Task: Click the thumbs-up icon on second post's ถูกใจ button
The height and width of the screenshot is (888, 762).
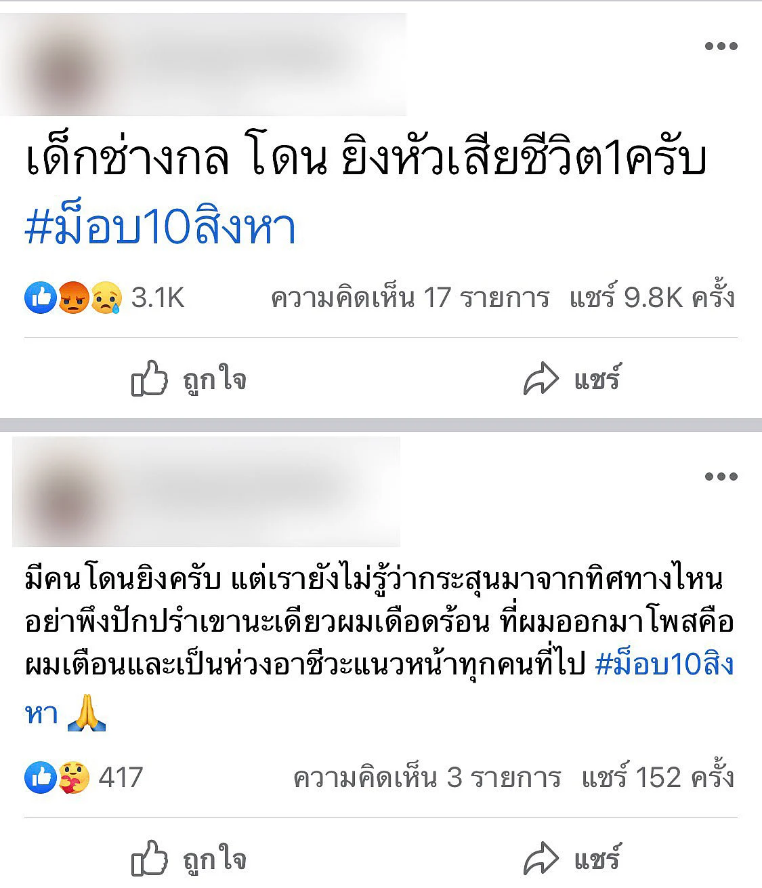Action: pyautogui.click(x=149, y=858)
